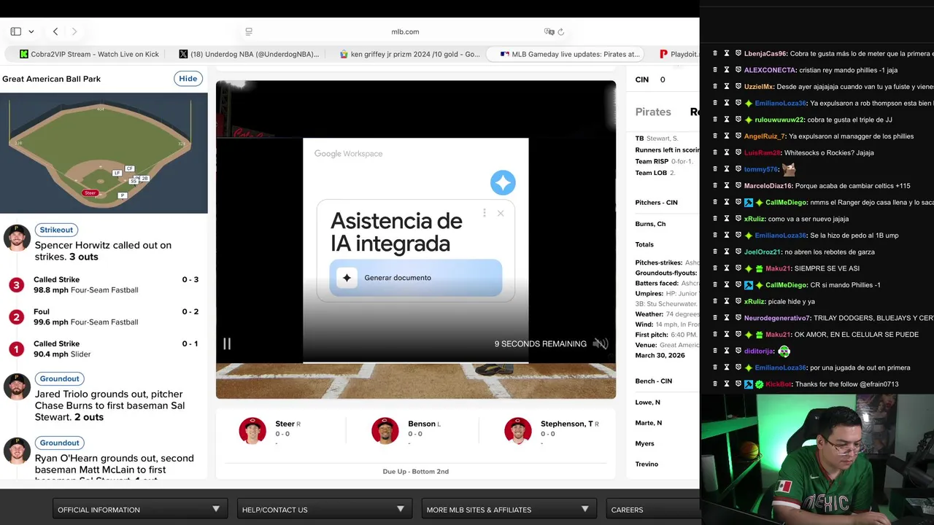Reload the page with the refresh icon
This screenshot has height=525, width=934.
(x=561, y=31)
